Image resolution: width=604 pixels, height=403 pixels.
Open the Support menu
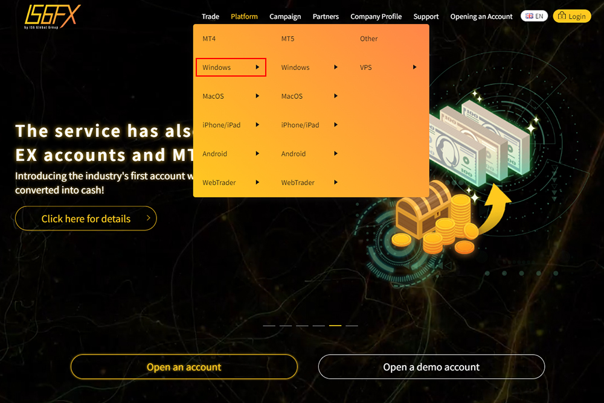point(426,16)
